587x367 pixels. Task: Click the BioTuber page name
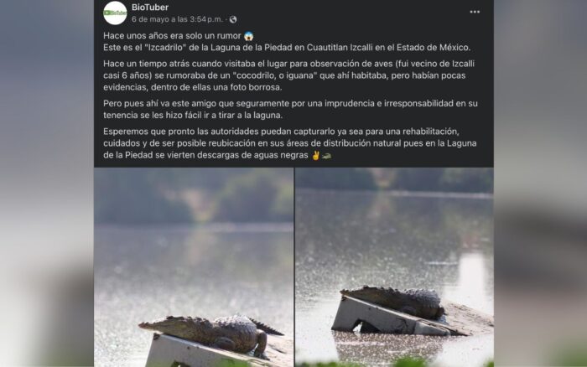tap(150, 7)
